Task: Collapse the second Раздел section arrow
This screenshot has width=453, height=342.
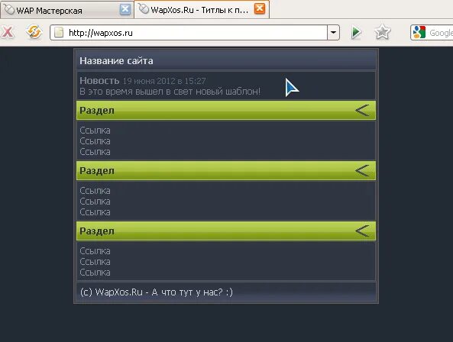Action: 362,170
